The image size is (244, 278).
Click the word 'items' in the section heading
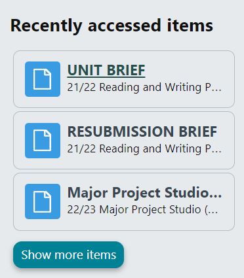(190, 26)
